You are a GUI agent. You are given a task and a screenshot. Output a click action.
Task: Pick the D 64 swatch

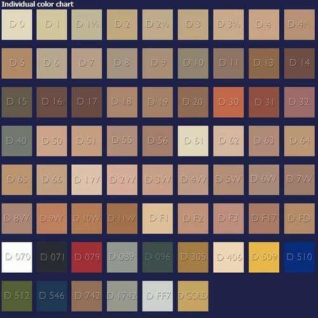click(300, 141)
